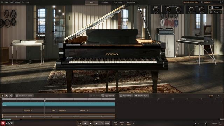Screen dimensions: 224x126
Task: Open the MIDI settings indicator
Action: pyautogui.click(x=215, y=123)
